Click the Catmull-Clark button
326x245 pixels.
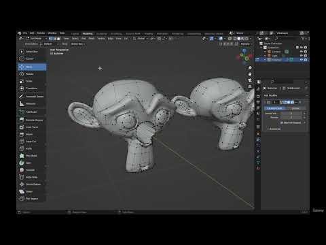(x=274, y=108)
